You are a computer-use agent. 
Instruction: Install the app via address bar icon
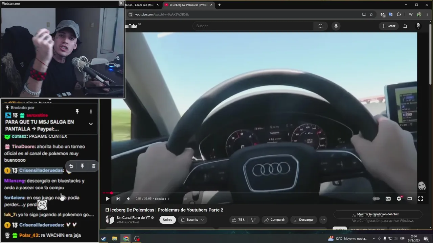tap(364, 15)
